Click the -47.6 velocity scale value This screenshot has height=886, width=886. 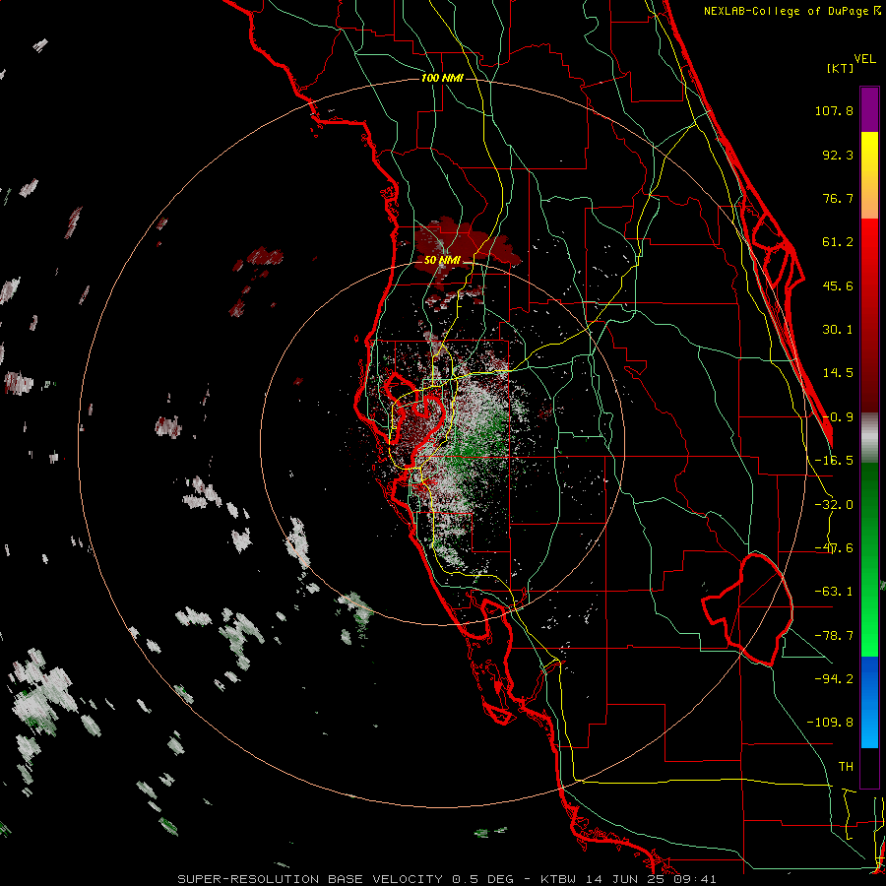coord(834,548)
